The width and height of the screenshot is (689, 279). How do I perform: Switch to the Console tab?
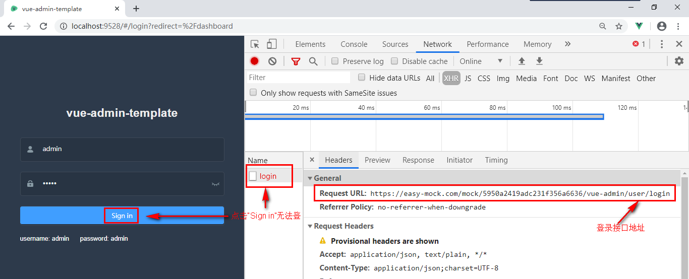[354, 44]
